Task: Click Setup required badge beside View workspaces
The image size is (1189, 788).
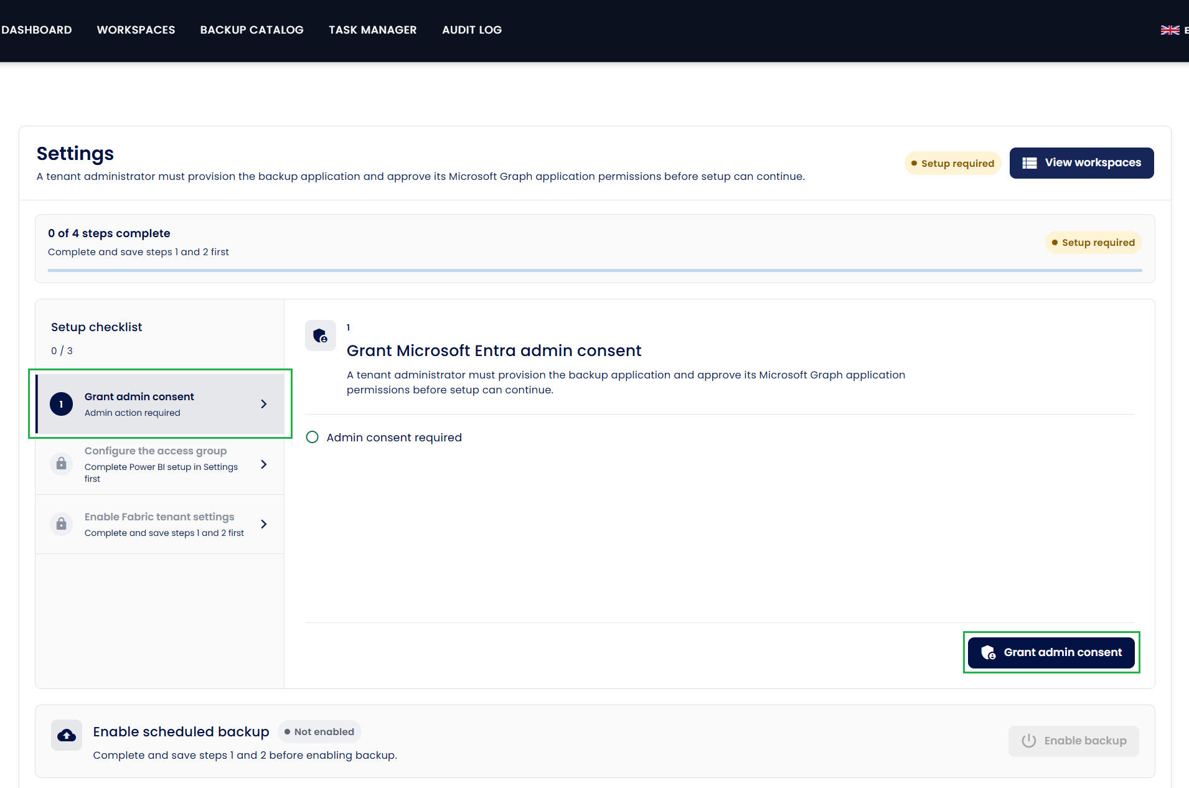Action: tap(952, 163)
